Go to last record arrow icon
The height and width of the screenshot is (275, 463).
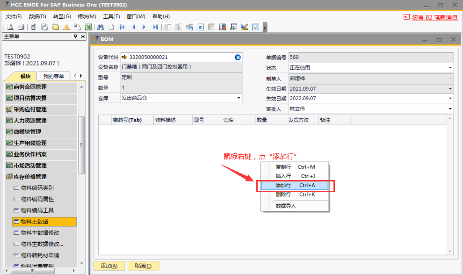[x=155, y=27]
